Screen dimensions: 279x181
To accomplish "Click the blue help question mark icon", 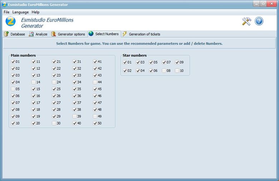I will (259, 21).
